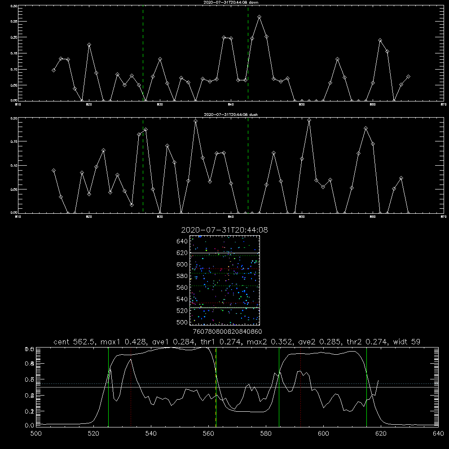Click the dawn plot peak diamond near x 855
This screenshot has height=449, width=449.
(337, 59)
